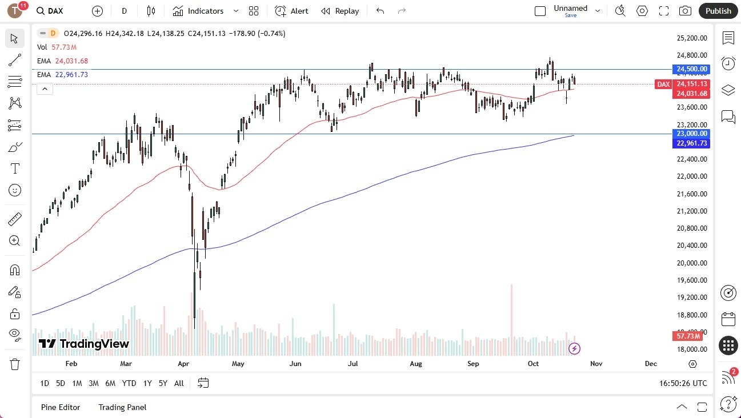Toggle Magnet mode for drawings
This screenshot has height=418, width=741.
coord(14,270)
